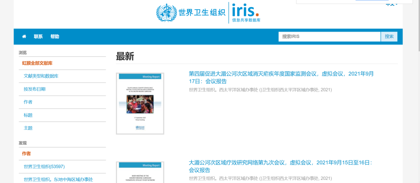Open the language dropdown at top right

point(392,4)
